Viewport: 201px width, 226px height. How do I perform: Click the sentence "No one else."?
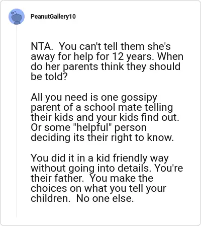tap(105, 199)
